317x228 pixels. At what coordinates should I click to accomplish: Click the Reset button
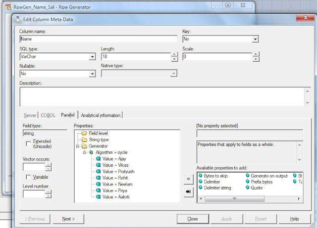(261, 219)
